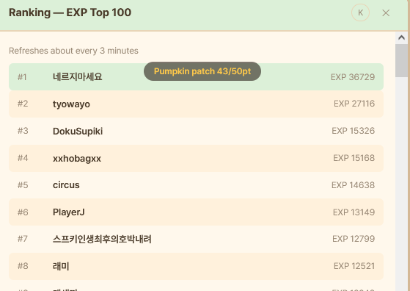410x291 pixels.
Task: Click the EXP 36729 value
Action: (x=353, y=77)
